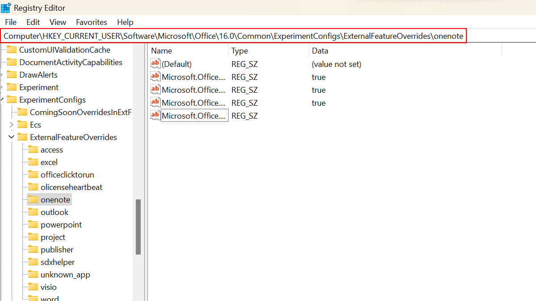Click the registry path address bar

point(233,36)
